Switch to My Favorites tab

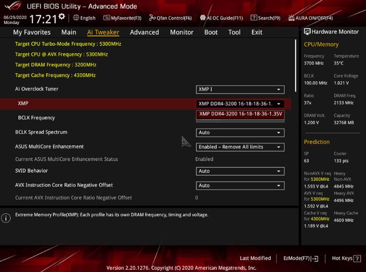[32, 32]
